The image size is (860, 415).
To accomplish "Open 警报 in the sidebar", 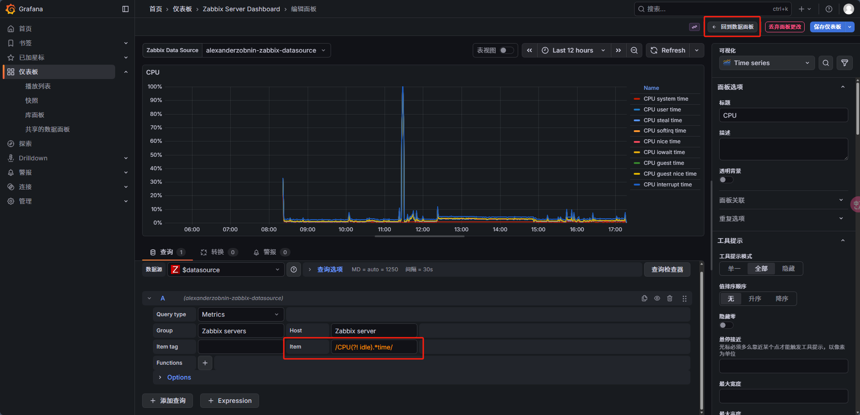I will click(x=25, y=172).
